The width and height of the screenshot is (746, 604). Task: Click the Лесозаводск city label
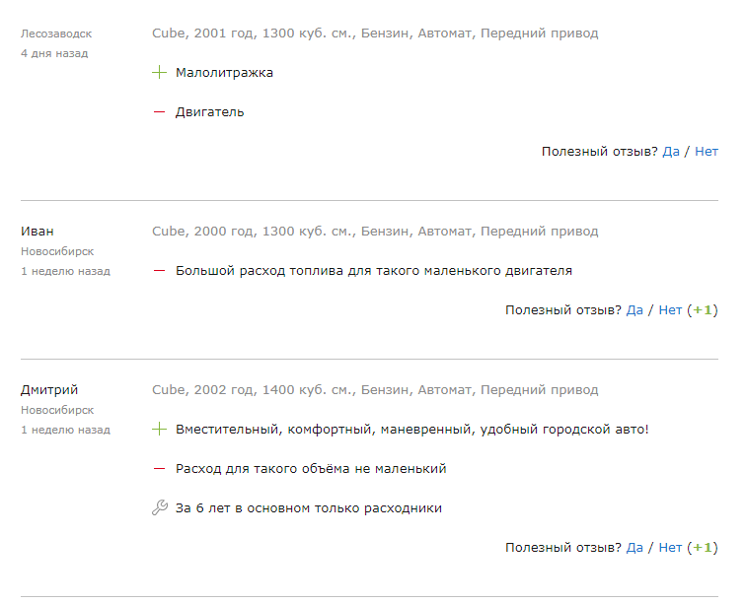click(x=56, y=34)
